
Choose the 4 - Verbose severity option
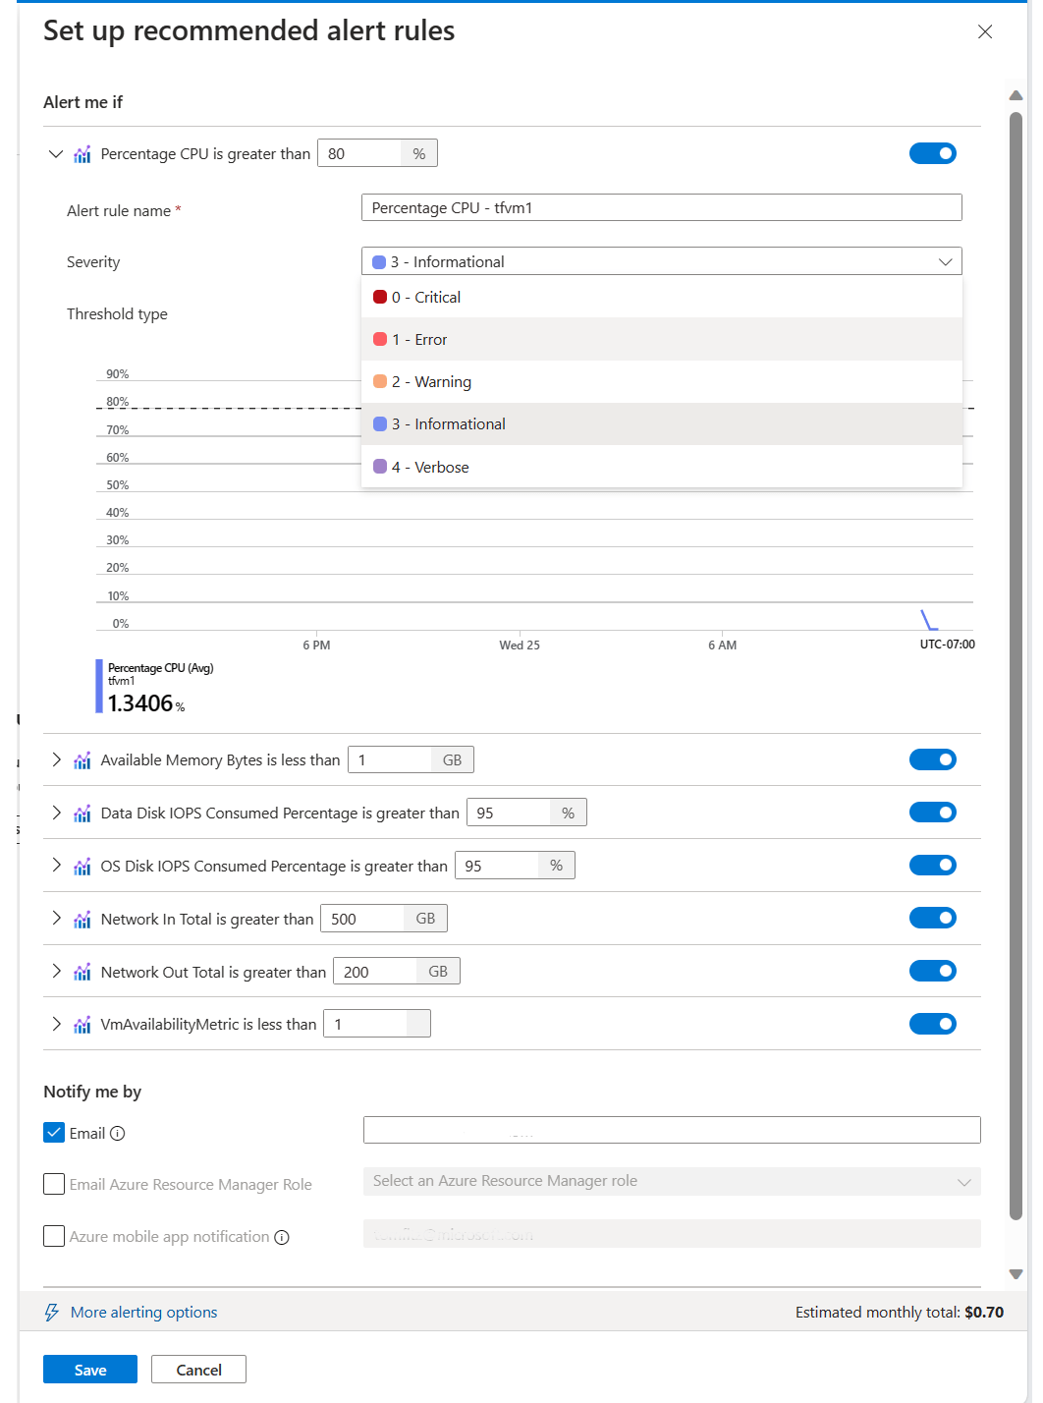[x=430, y=467]
